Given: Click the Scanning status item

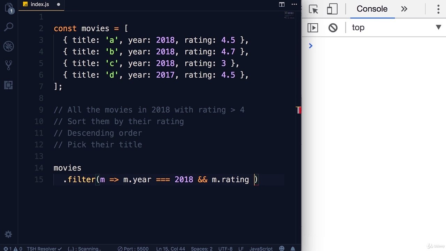Looking at the screenshot, I should (84, 249).
